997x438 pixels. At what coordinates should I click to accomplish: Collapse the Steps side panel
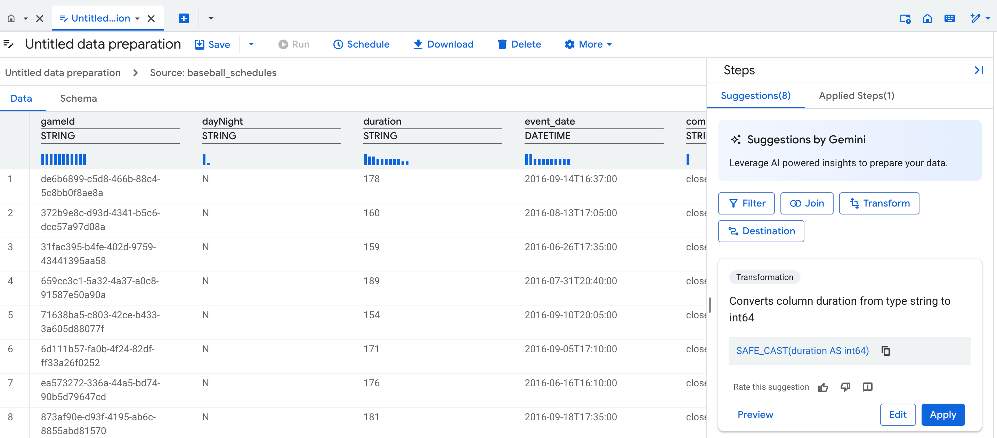pos(980,70)
